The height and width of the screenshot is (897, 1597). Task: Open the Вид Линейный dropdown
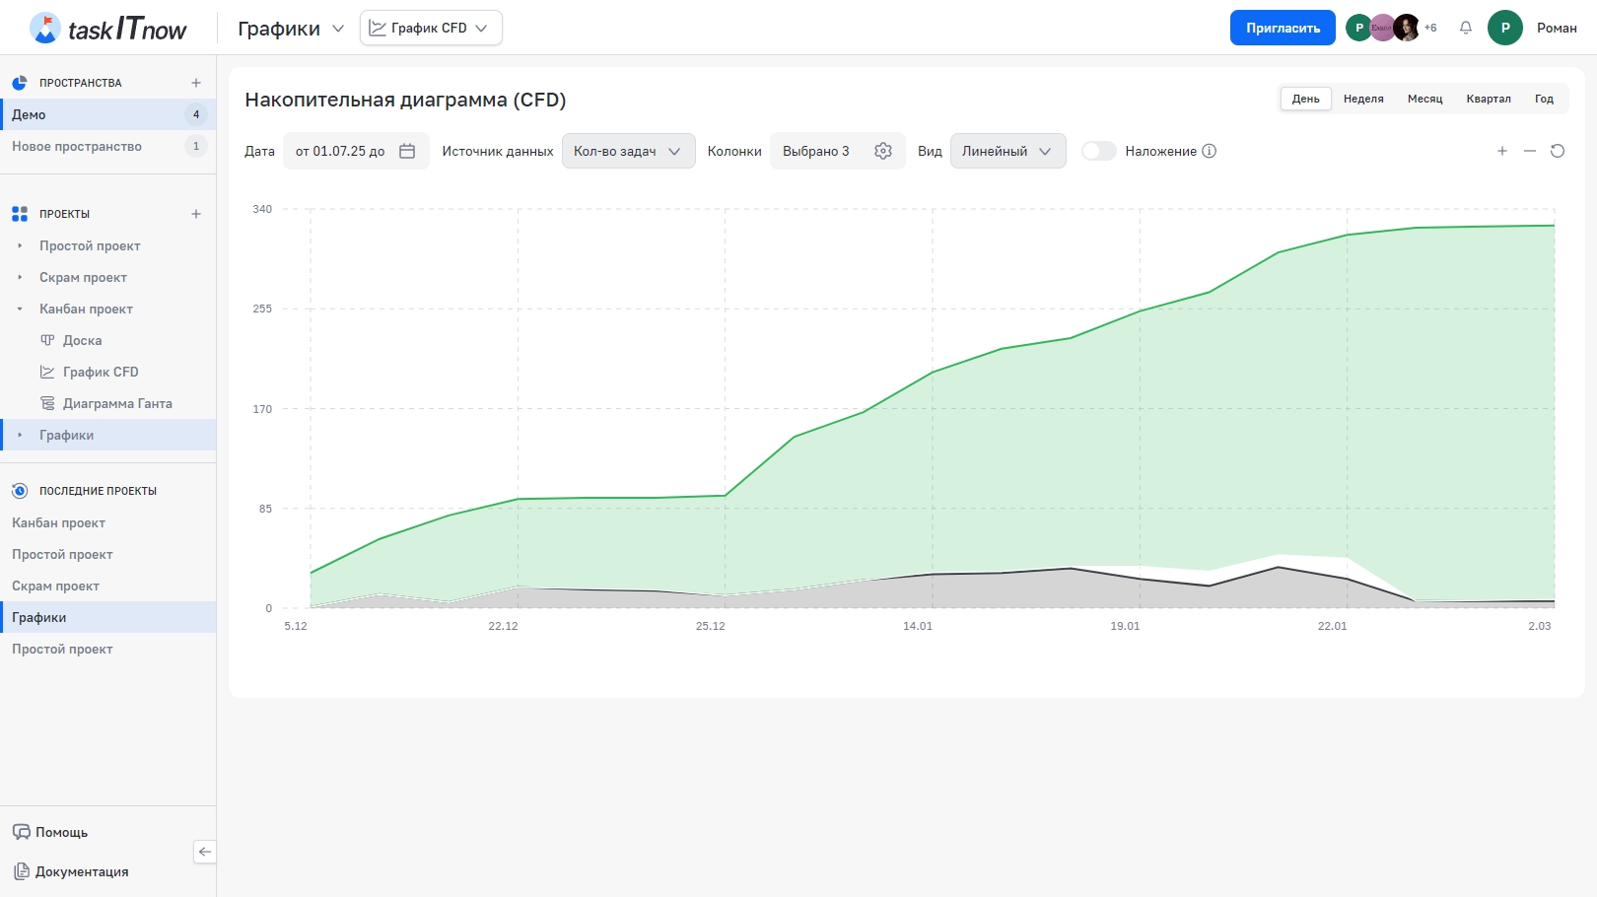point(1007,151)
